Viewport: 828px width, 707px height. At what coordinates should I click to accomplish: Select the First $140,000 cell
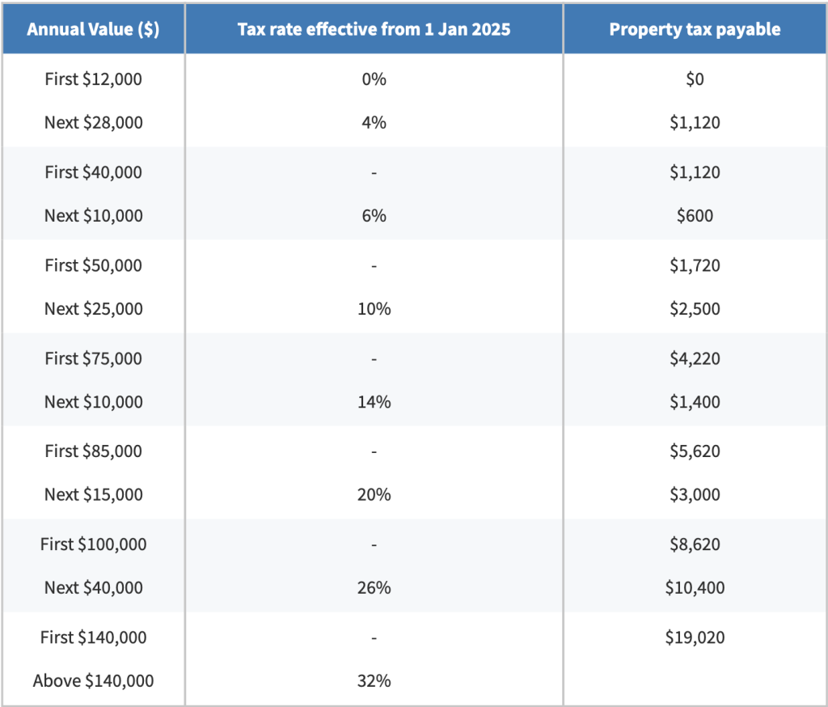[x=93, y=637]
